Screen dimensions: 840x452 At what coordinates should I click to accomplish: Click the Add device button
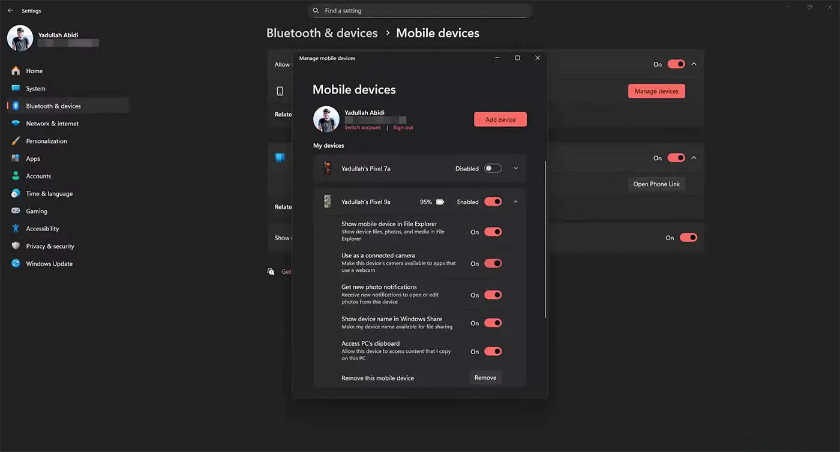pos(500,119)
